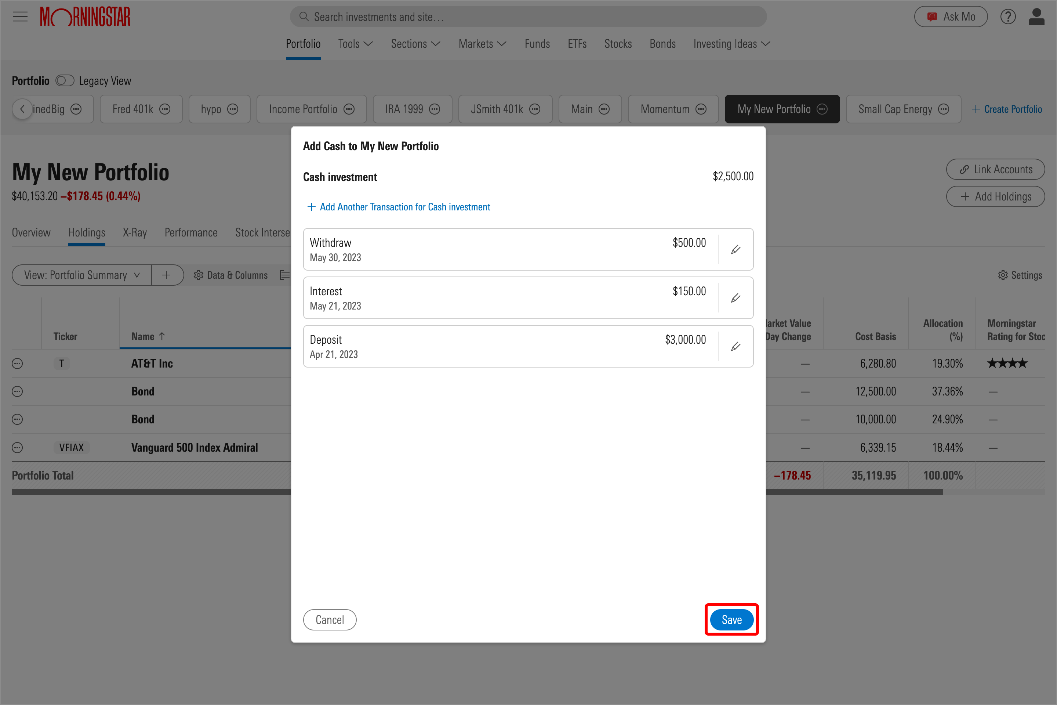Click the AT&T Inc holding name
Image resolution: width=1057 pixels, height=705 pixels.
click(152, 364)
